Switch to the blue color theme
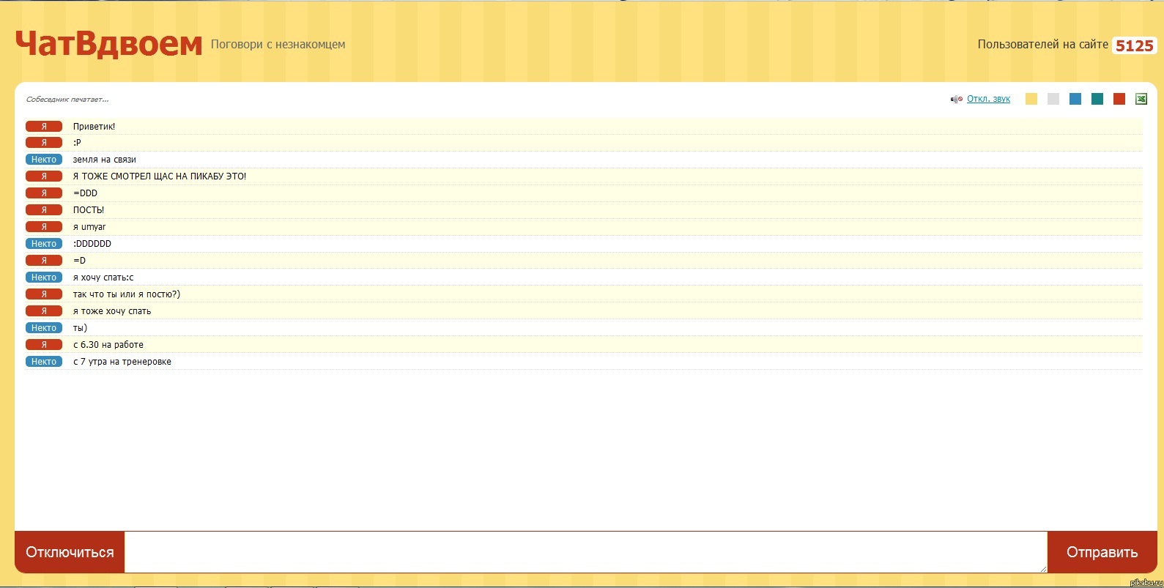This screenshot has height=588, width=1164. [1075, 99]
